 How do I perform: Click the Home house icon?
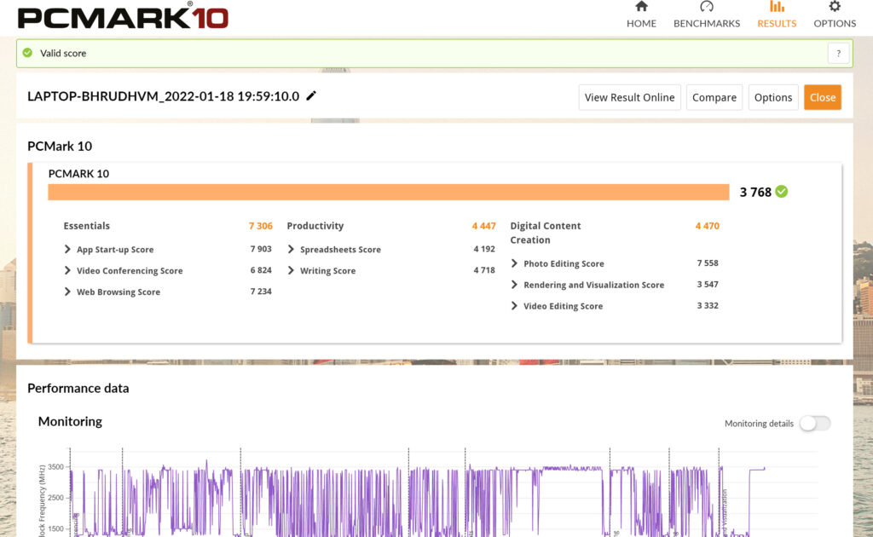(641, 7)
